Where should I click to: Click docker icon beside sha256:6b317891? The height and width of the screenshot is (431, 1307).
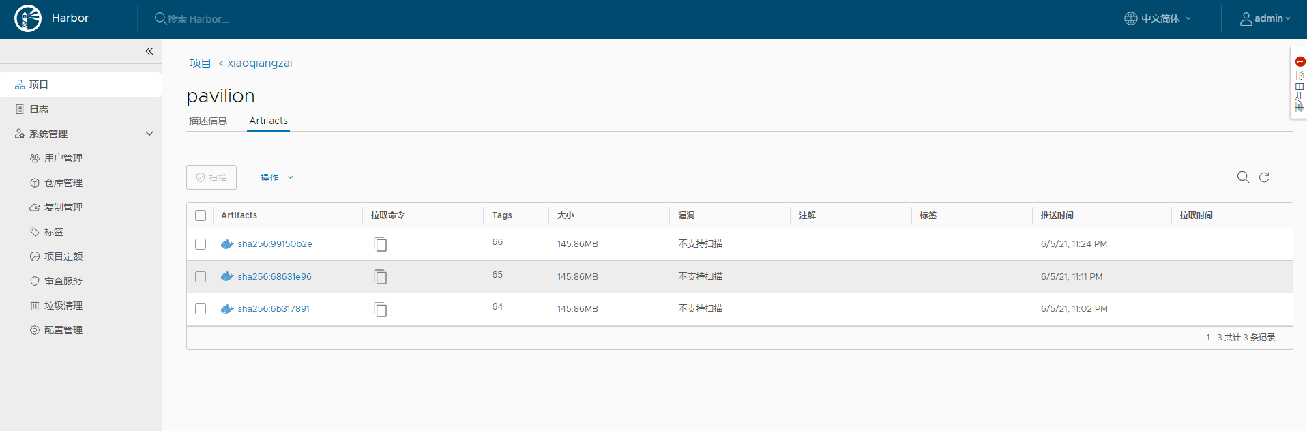[227, 309]
